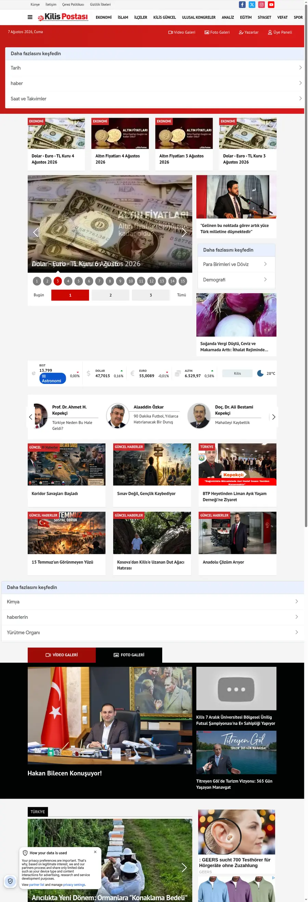Screen dimensions: 308x902
Task: Open Dolar - Euro - TL Kuru 4 Ağustos card
Action: [x=56, y=144]
